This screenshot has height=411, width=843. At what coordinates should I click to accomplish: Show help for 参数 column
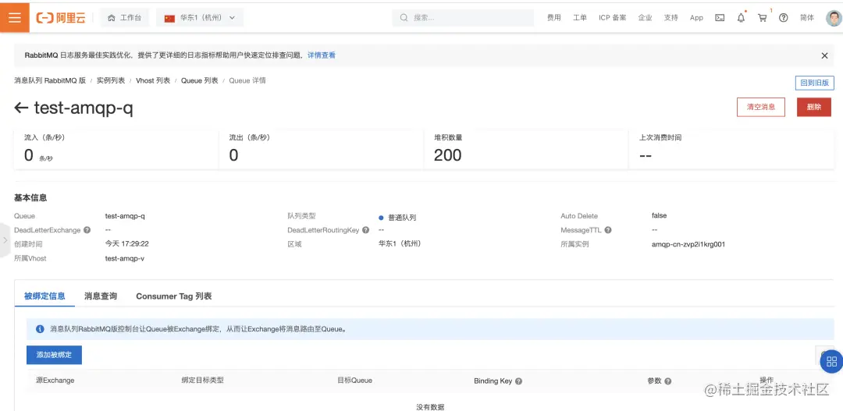coord(667,381)
